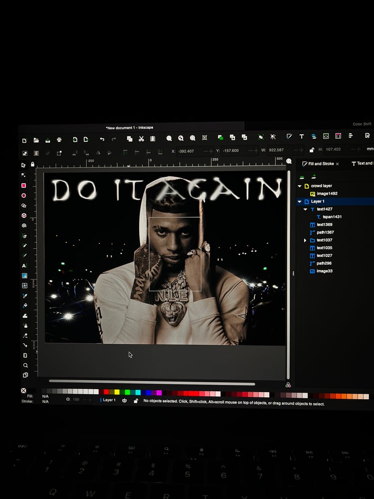Select the Connector tool
The width and height of the screenshot is (374, 499).
click(25, 345)
